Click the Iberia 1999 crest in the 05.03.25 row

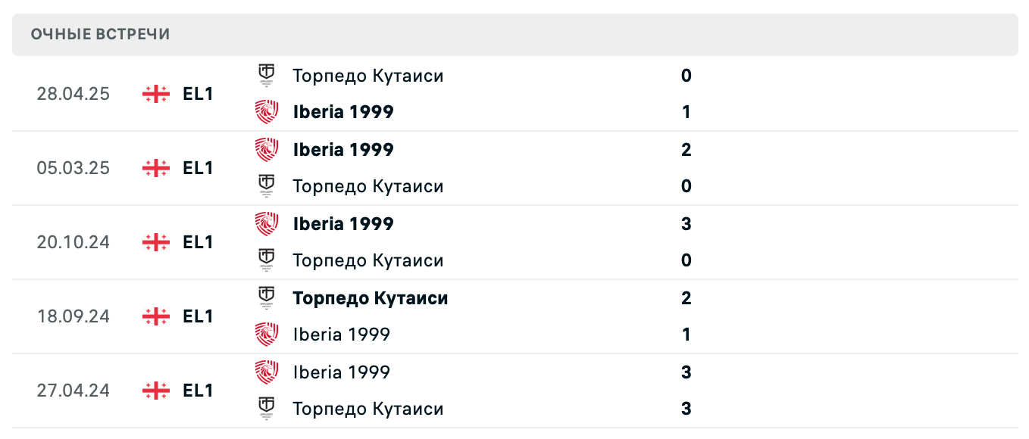tap(266, 150)
